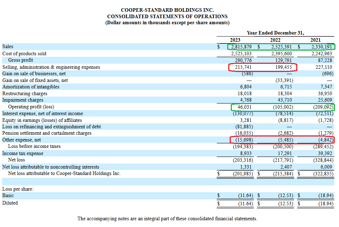Select cost of products sold 2,525,103
This screenshot has height=227, width=339.
(x=241, y=53)
